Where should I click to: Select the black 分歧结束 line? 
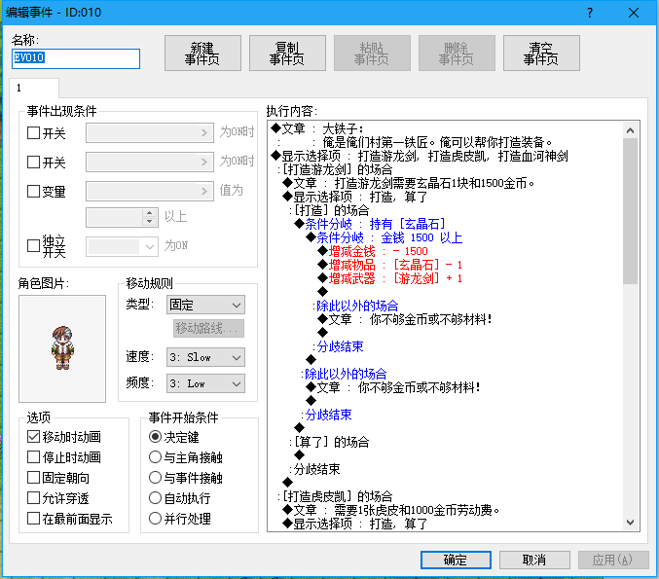[314, 469]
